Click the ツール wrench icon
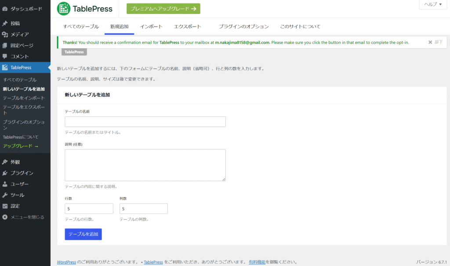450x266 pixels. click(5, 195)
